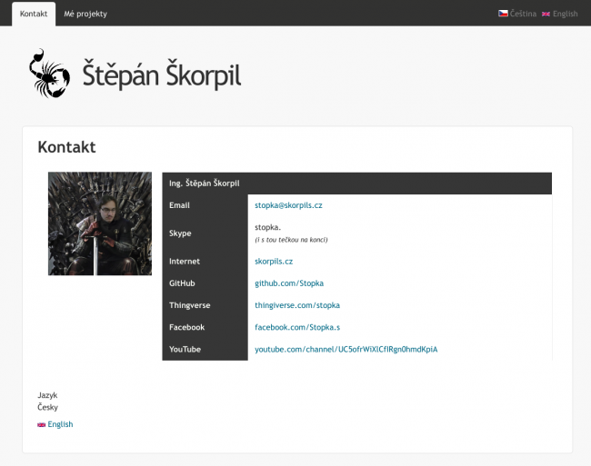The image size is (591, 466).
Task: Click the Email row label
Action: 179,205
